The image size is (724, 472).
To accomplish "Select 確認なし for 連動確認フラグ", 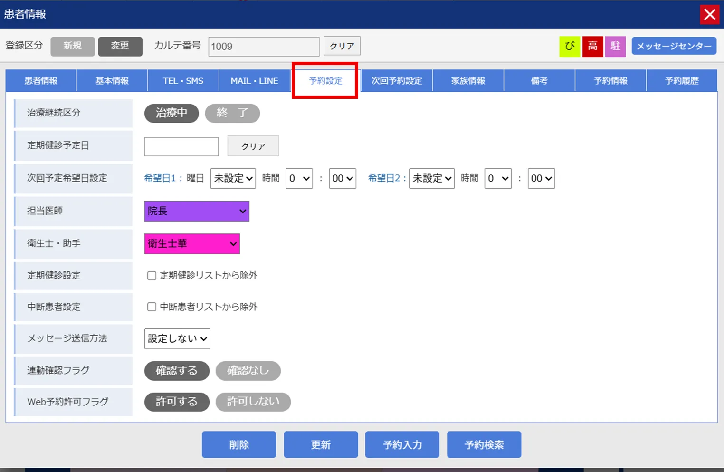I will pyautogui.click(x=248, y=371).
